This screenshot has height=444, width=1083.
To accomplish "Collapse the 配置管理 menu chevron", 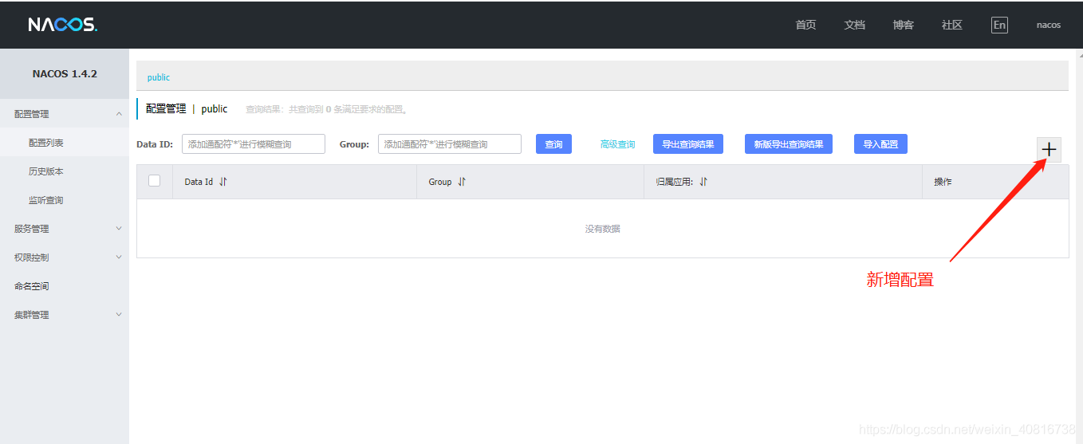I will [x=119, y=114].
